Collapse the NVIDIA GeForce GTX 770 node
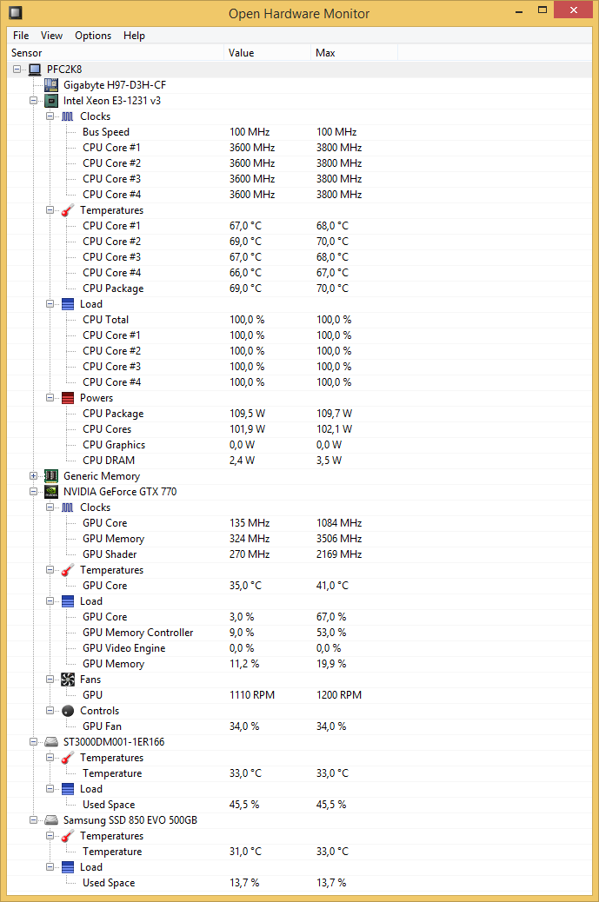 point(33,492)
